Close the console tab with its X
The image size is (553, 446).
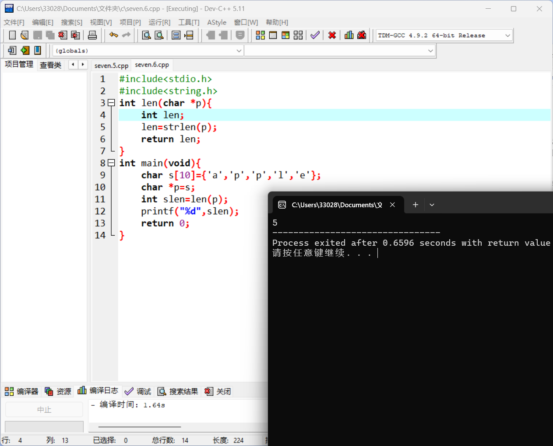coord(393,205)
